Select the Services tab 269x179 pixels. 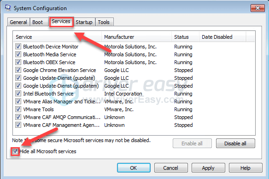click(61, 22)
